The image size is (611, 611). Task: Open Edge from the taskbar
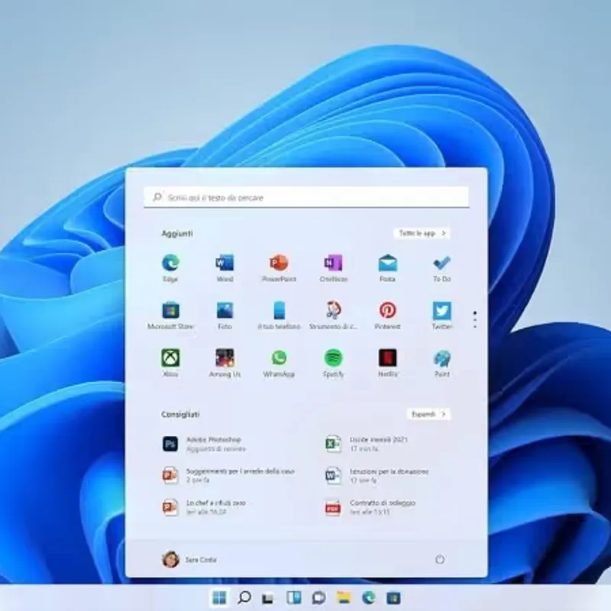(369, 597)
